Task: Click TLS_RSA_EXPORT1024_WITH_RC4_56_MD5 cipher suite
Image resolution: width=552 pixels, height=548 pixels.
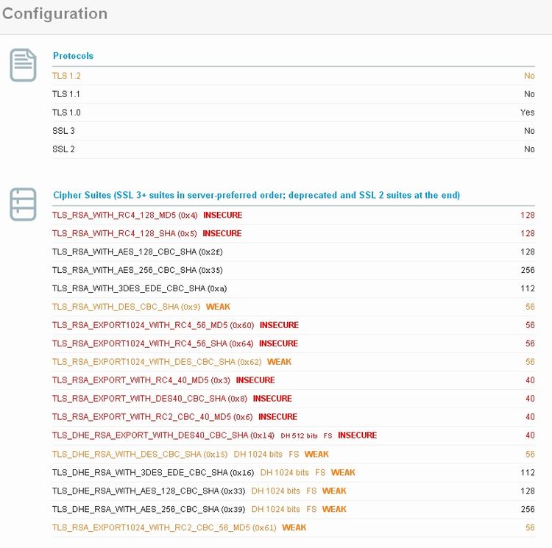Action: [152, 325]
